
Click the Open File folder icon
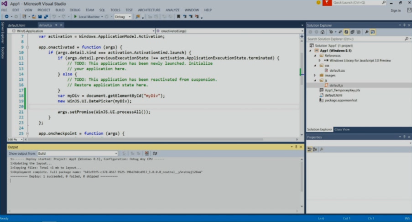pyautogui.click(x=34, y=17)
